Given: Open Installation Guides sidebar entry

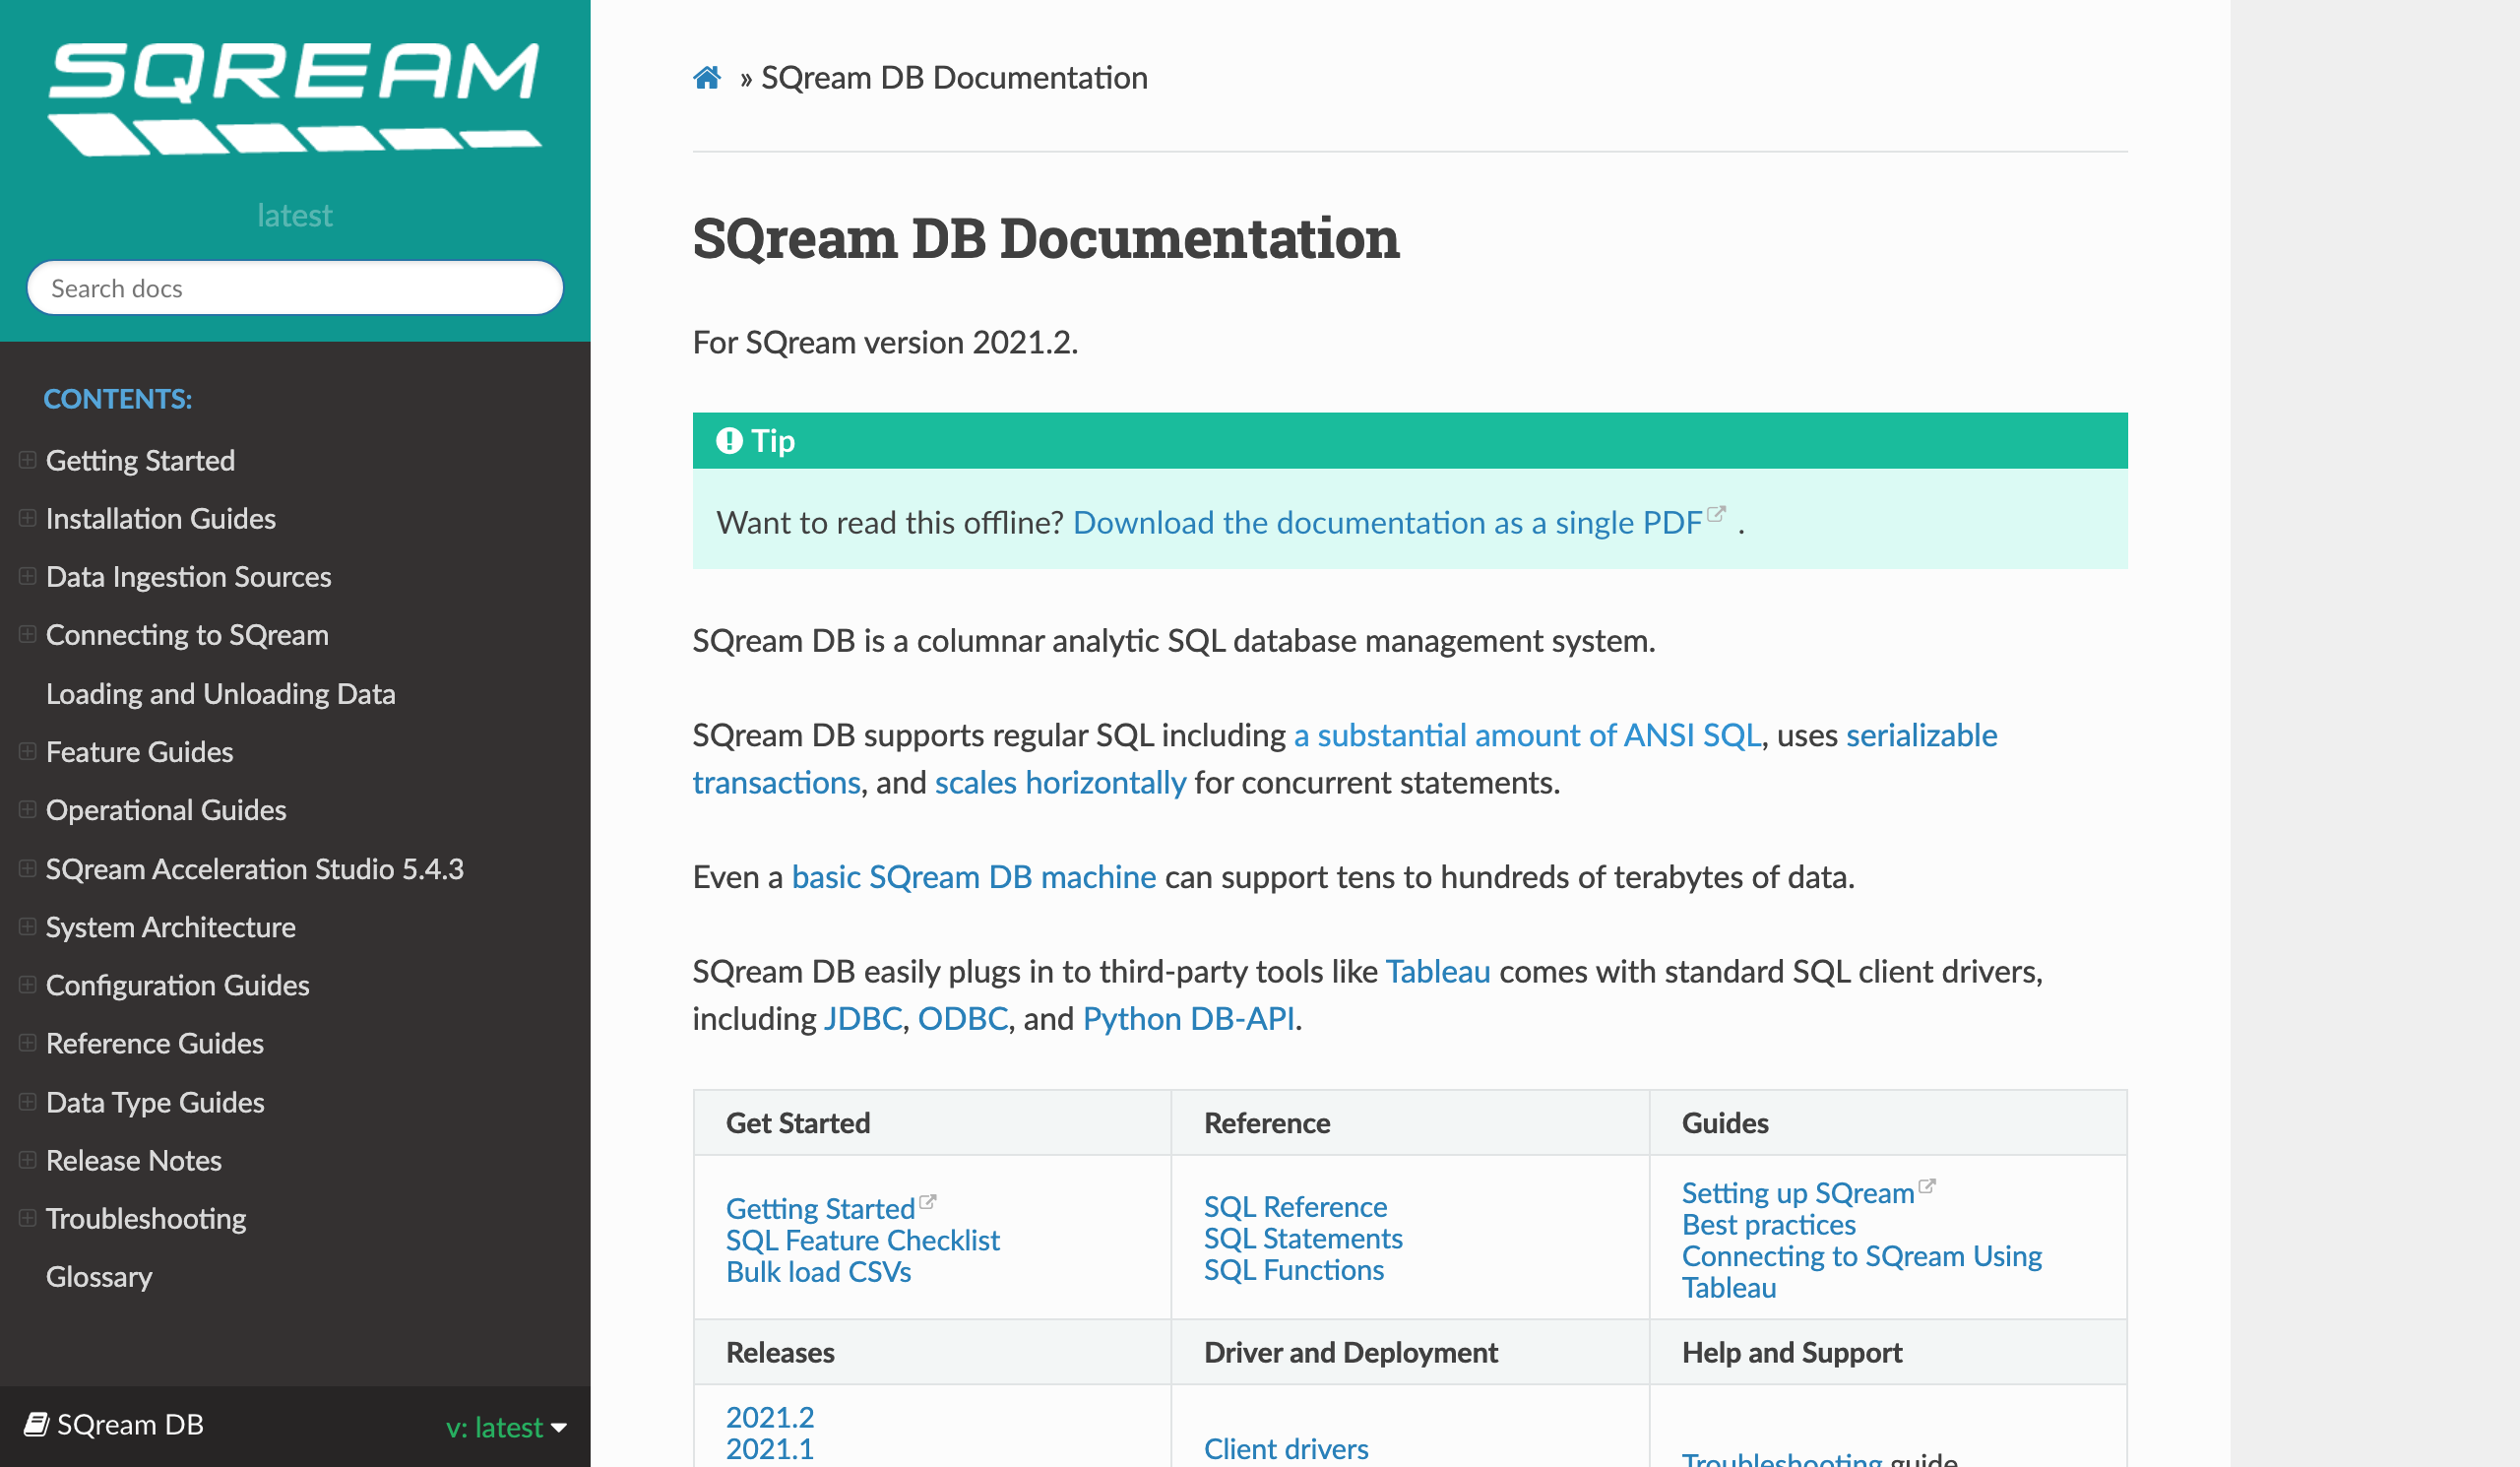Looking at the screenshot, I should pyautogui.click(x=161, y=518).
